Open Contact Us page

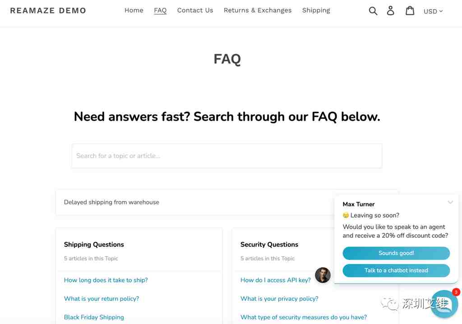[195, 10]
